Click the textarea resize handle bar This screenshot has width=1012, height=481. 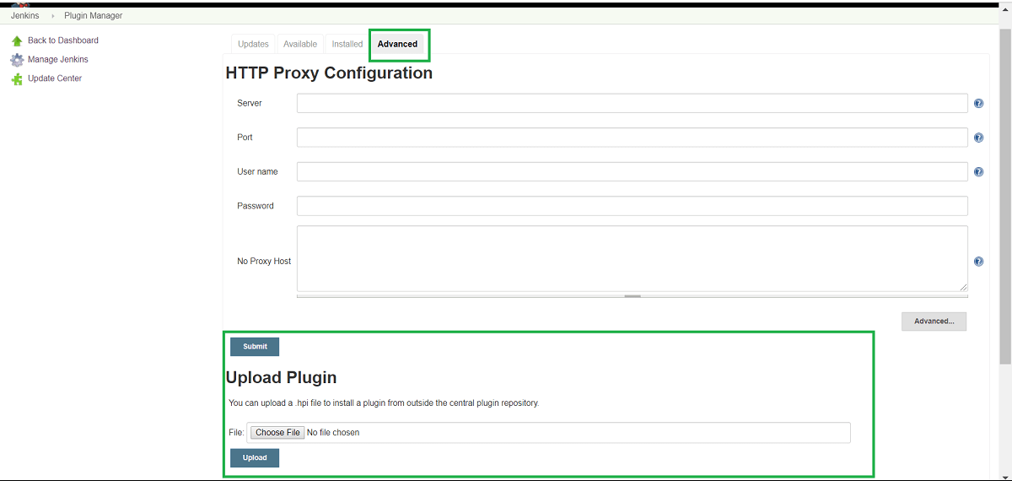click(x=632, y=296)
